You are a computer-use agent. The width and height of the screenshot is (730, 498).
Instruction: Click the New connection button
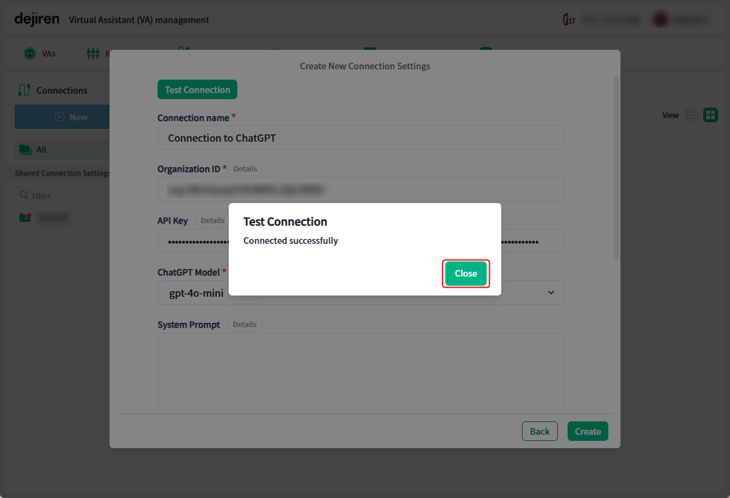62,117
